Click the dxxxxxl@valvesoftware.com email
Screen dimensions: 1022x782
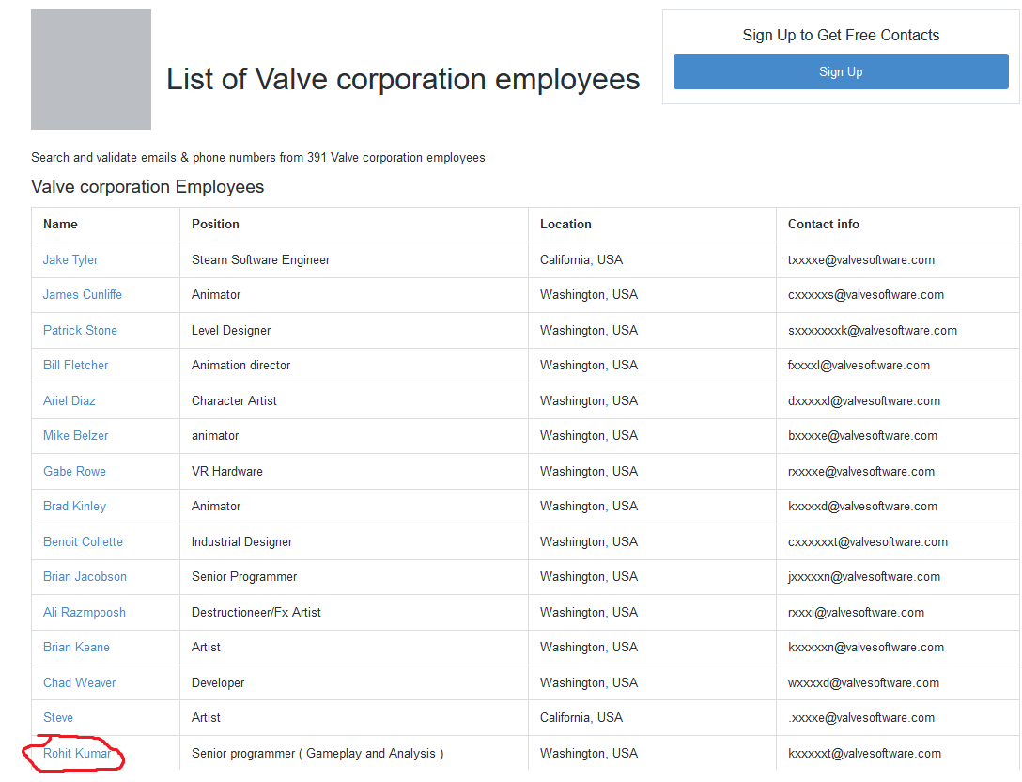tap(863, 400)
